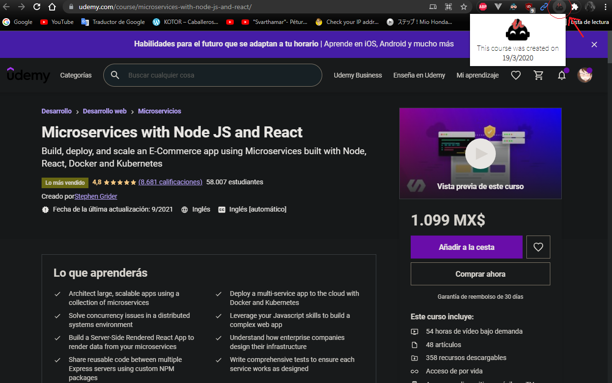Go to Microservicios breadcrumb

[160, 111]
